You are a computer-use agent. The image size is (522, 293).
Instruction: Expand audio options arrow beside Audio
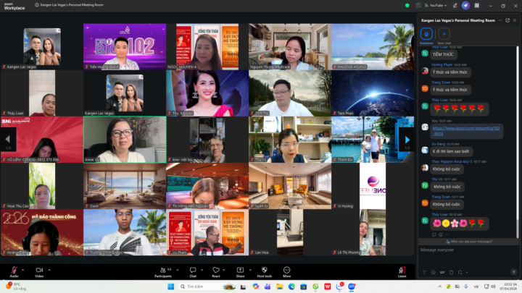click(x=22, y=270)
